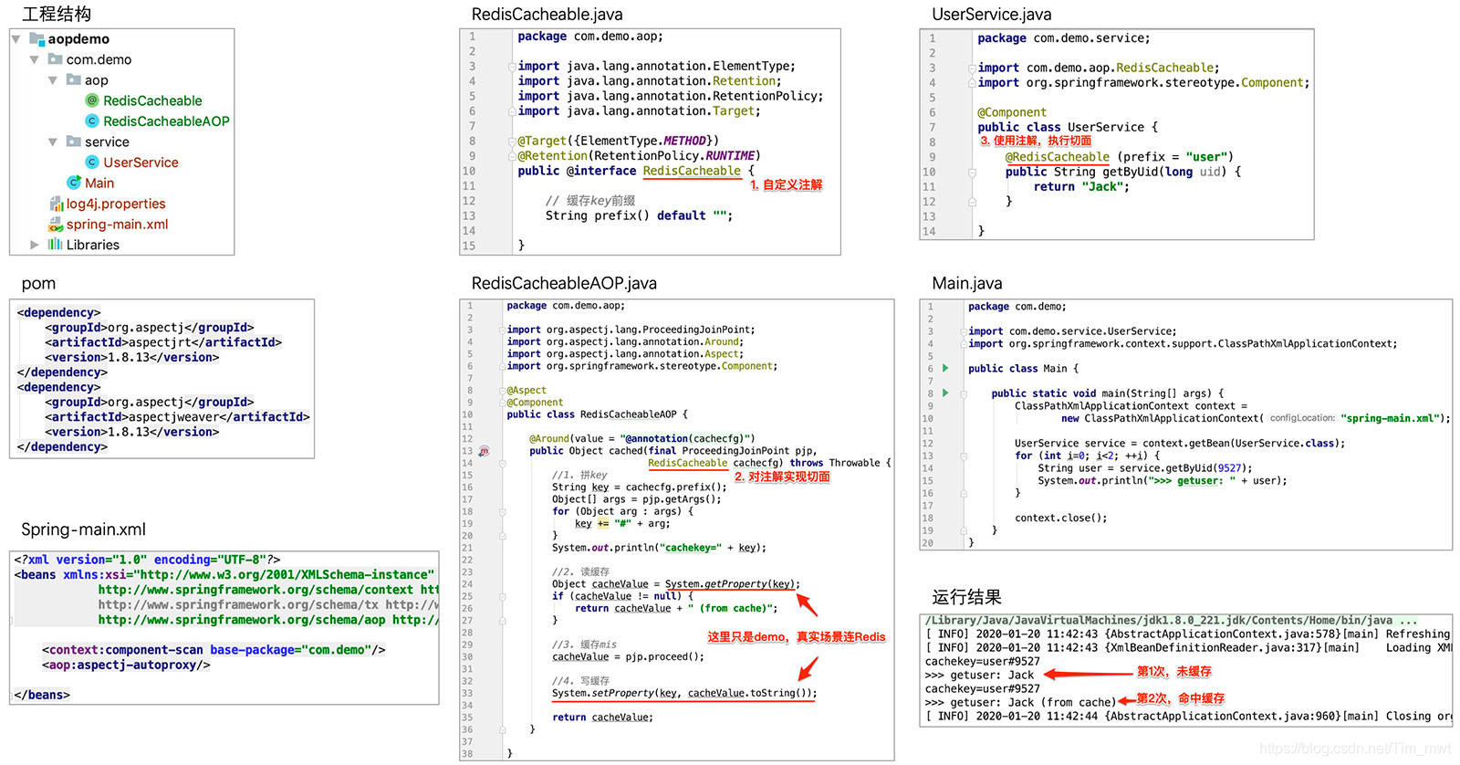
Task: Collapse the aop tree node
Action: coord(53,80)
